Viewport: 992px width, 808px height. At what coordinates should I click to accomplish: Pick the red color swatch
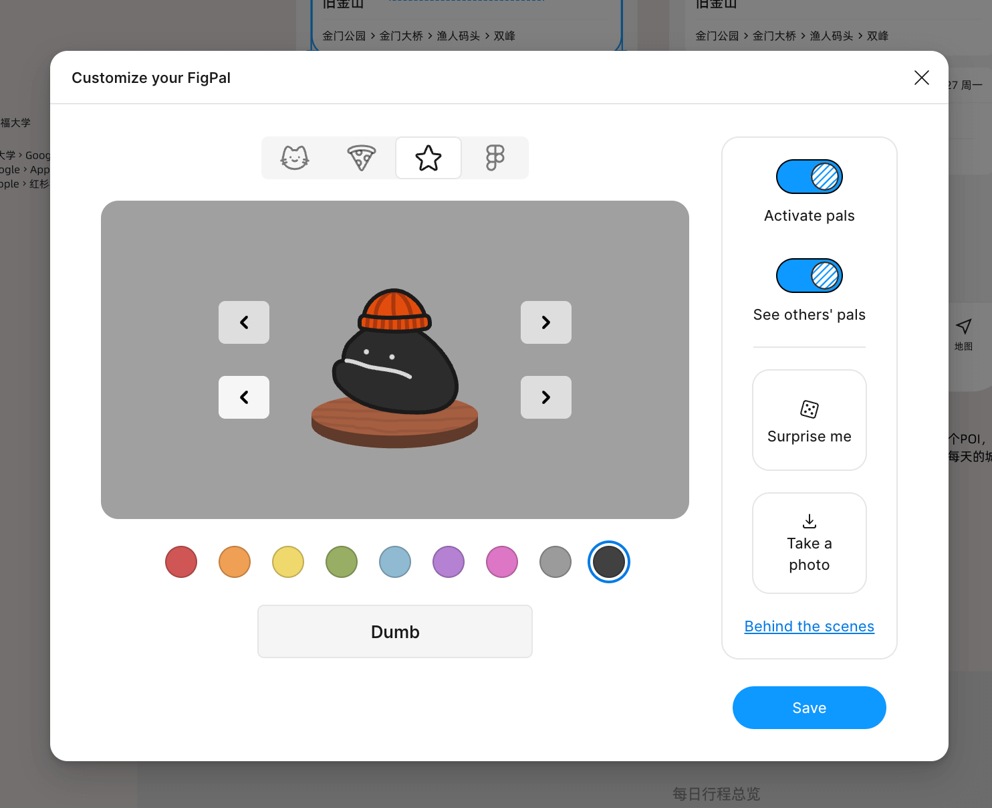tap(181, 562)
